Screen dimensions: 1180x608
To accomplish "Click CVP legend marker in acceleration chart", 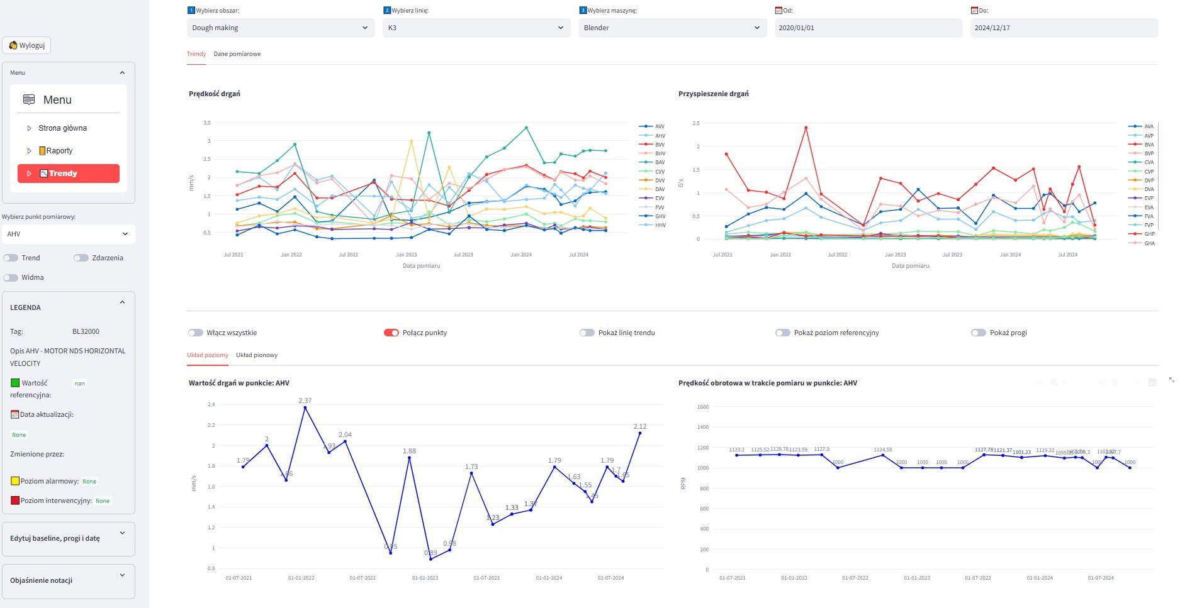I will 1135,172.
